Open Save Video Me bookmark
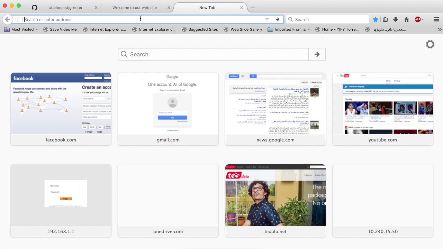This screenshot has width=443, height=249. coord(60,29)
